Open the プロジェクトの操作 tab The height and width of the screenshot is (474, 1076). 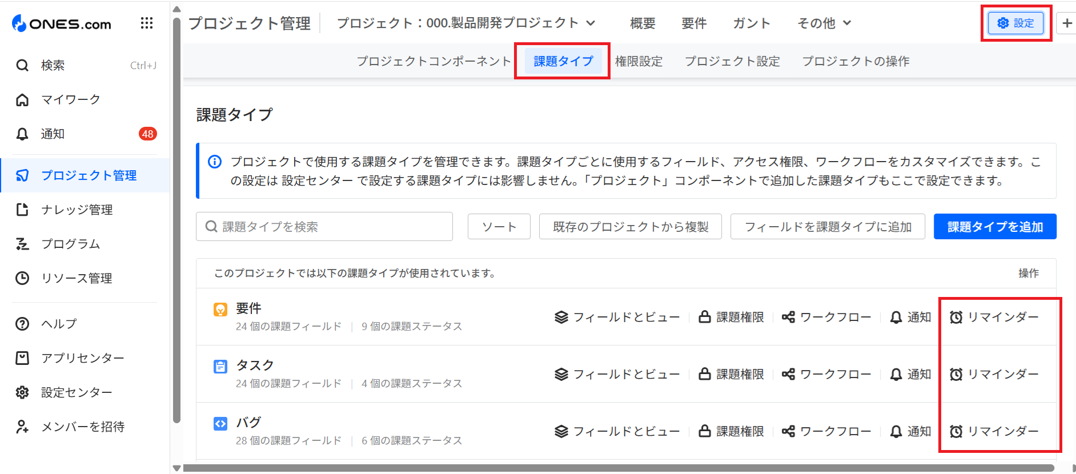[856, 61]
